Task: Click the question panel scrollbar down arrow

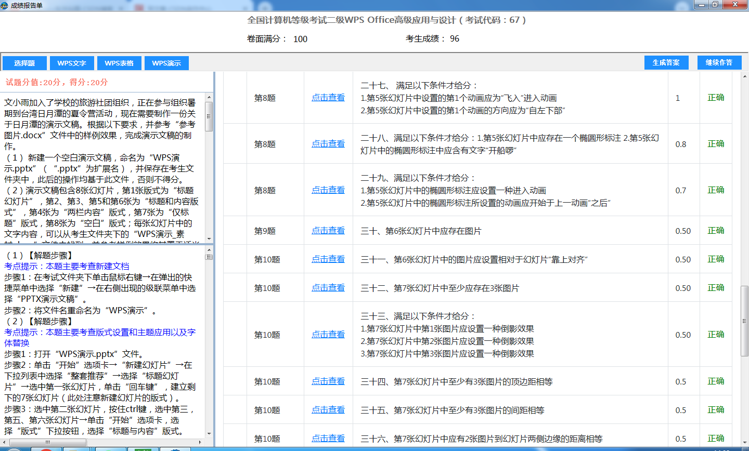Action: 209,238
